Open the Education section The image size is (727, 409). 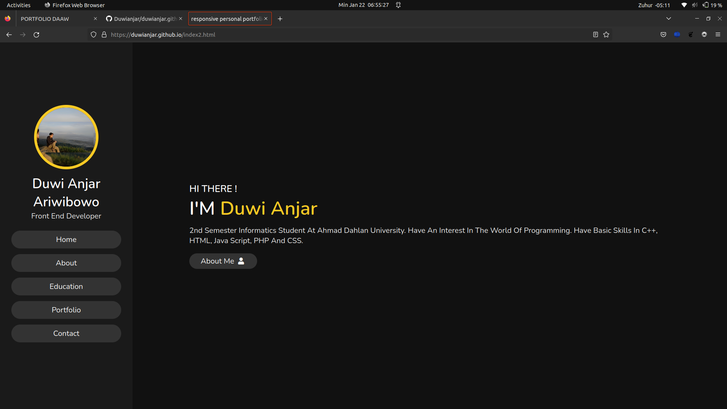(x=66, y=286)
